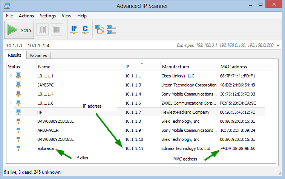Viewport: 285px width, 179px height.
Task: Click computer icon for JAYESPC row
Action: point(18,85)
